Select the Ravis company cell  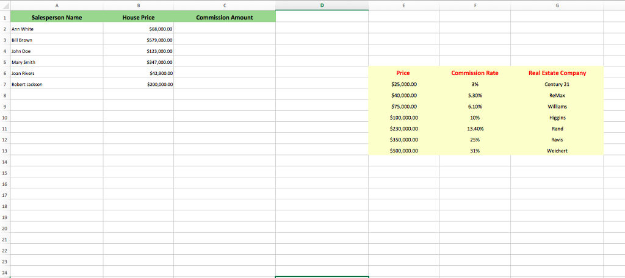[x=557, y=140]
